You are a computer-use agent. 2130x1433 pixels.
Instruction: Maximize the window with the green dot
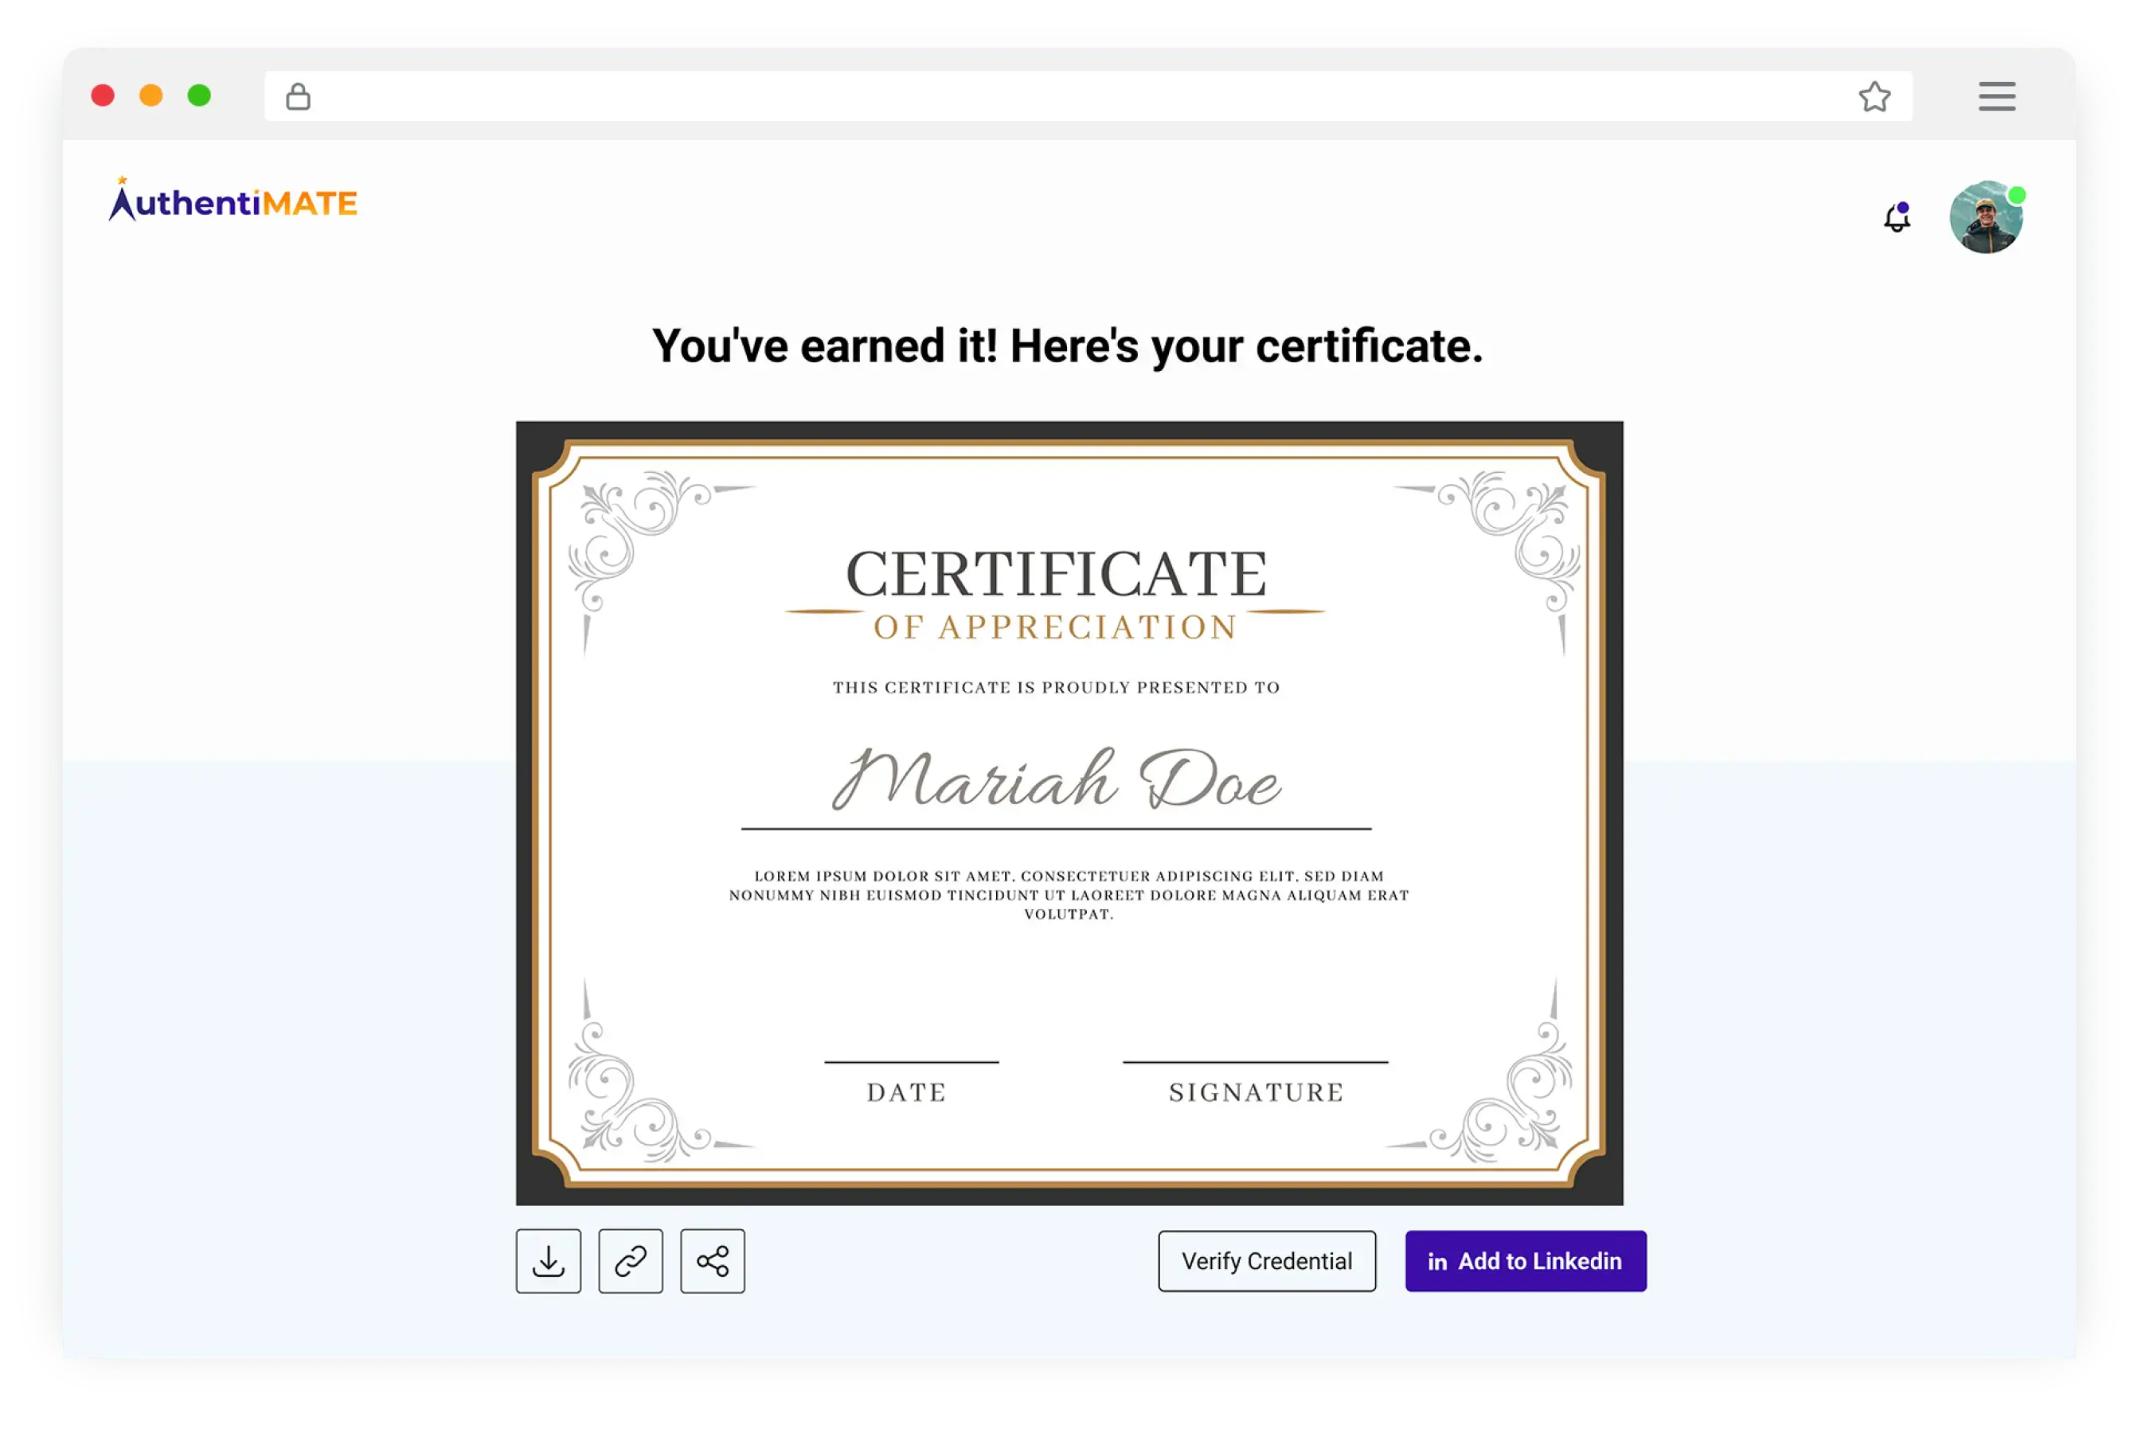(199, 95)
